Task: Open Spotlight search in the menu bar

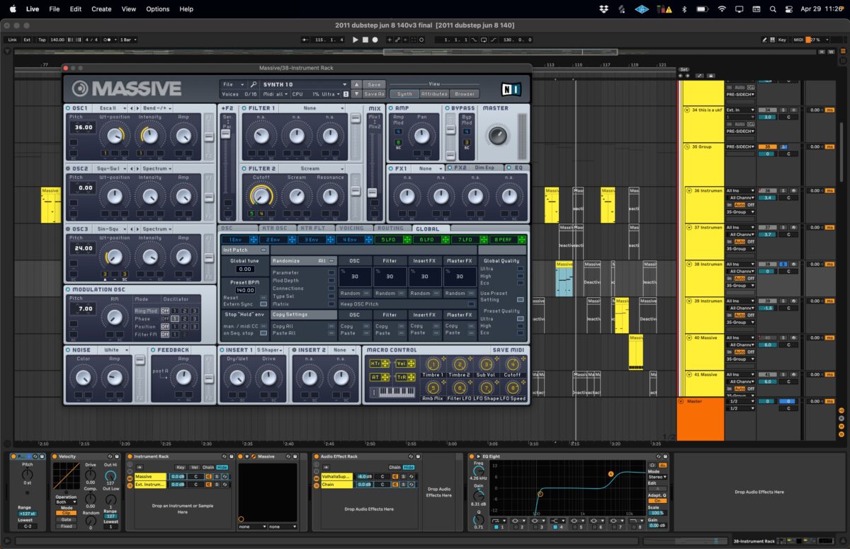Action: click(x=773, y=9)
